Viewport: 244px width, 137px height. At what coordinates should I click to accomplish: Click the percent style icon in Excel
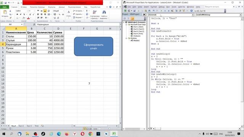59,14
